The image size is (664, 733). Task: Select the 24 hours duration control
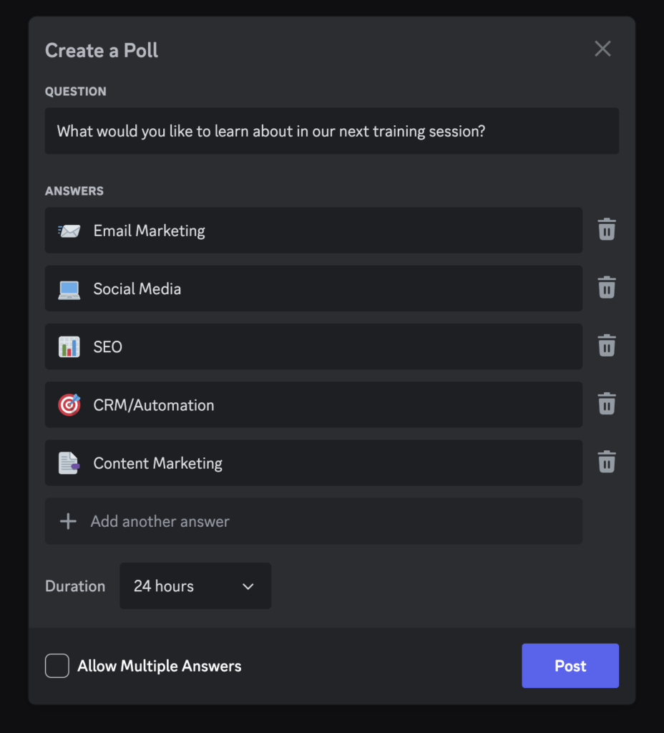point(195,586)
